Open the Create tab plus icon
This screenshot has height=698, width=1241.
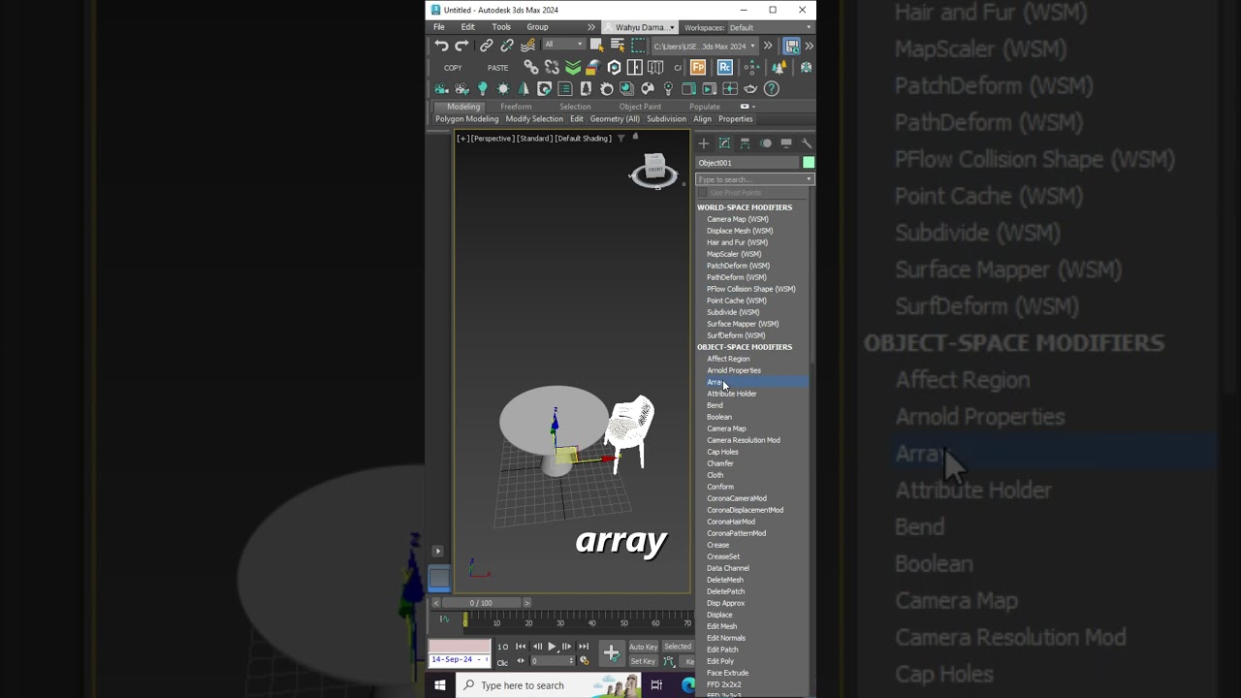tap(704, 143)
